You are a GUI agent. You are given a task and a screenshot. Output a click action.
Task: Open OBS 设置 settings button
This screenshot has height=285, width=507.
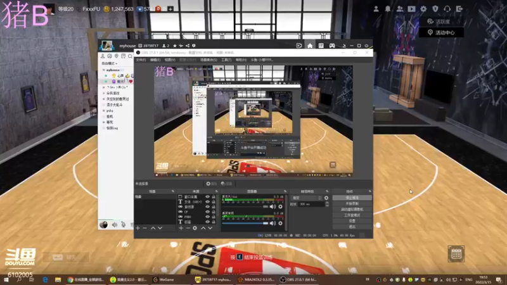click(352, 221)
